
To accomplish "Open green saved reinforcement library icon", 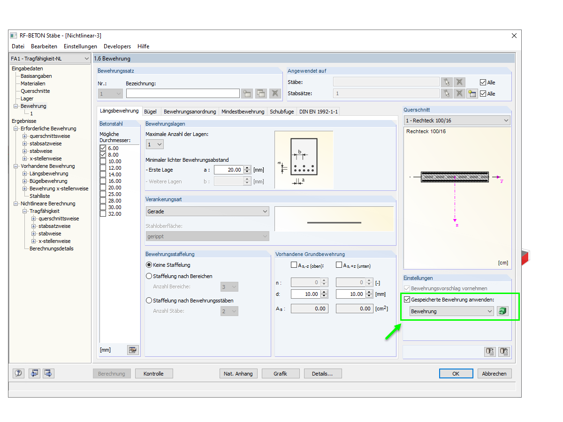I will pyautogui.click(x=502, y=311).
